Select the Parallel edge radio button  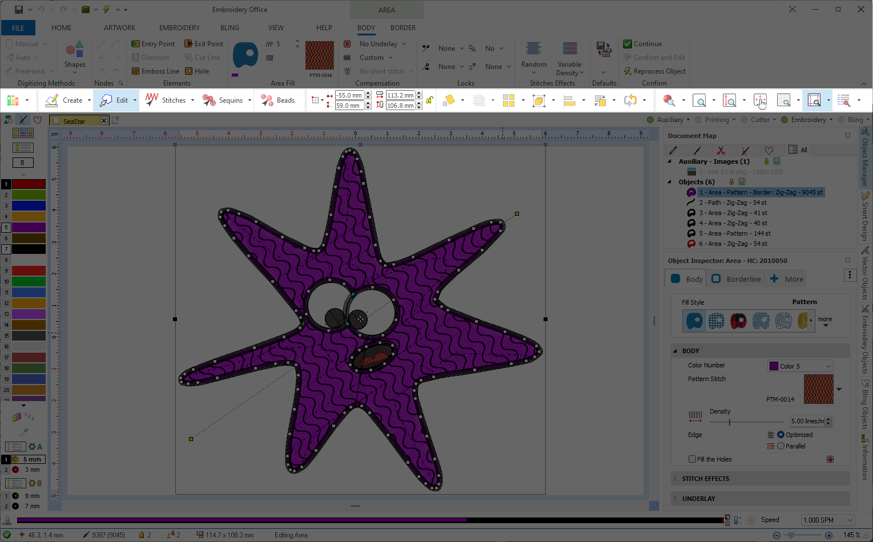(x=781, y=446)
